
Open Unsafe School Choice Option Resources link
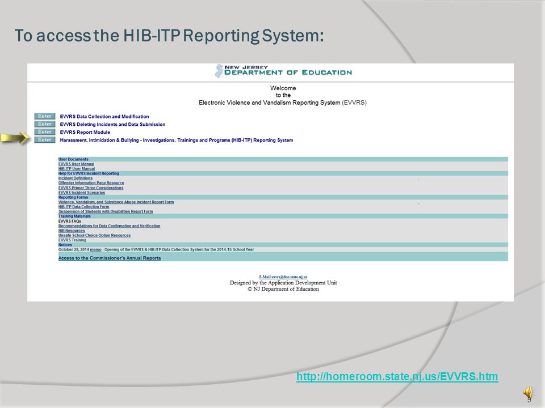[x=95, y=235]
